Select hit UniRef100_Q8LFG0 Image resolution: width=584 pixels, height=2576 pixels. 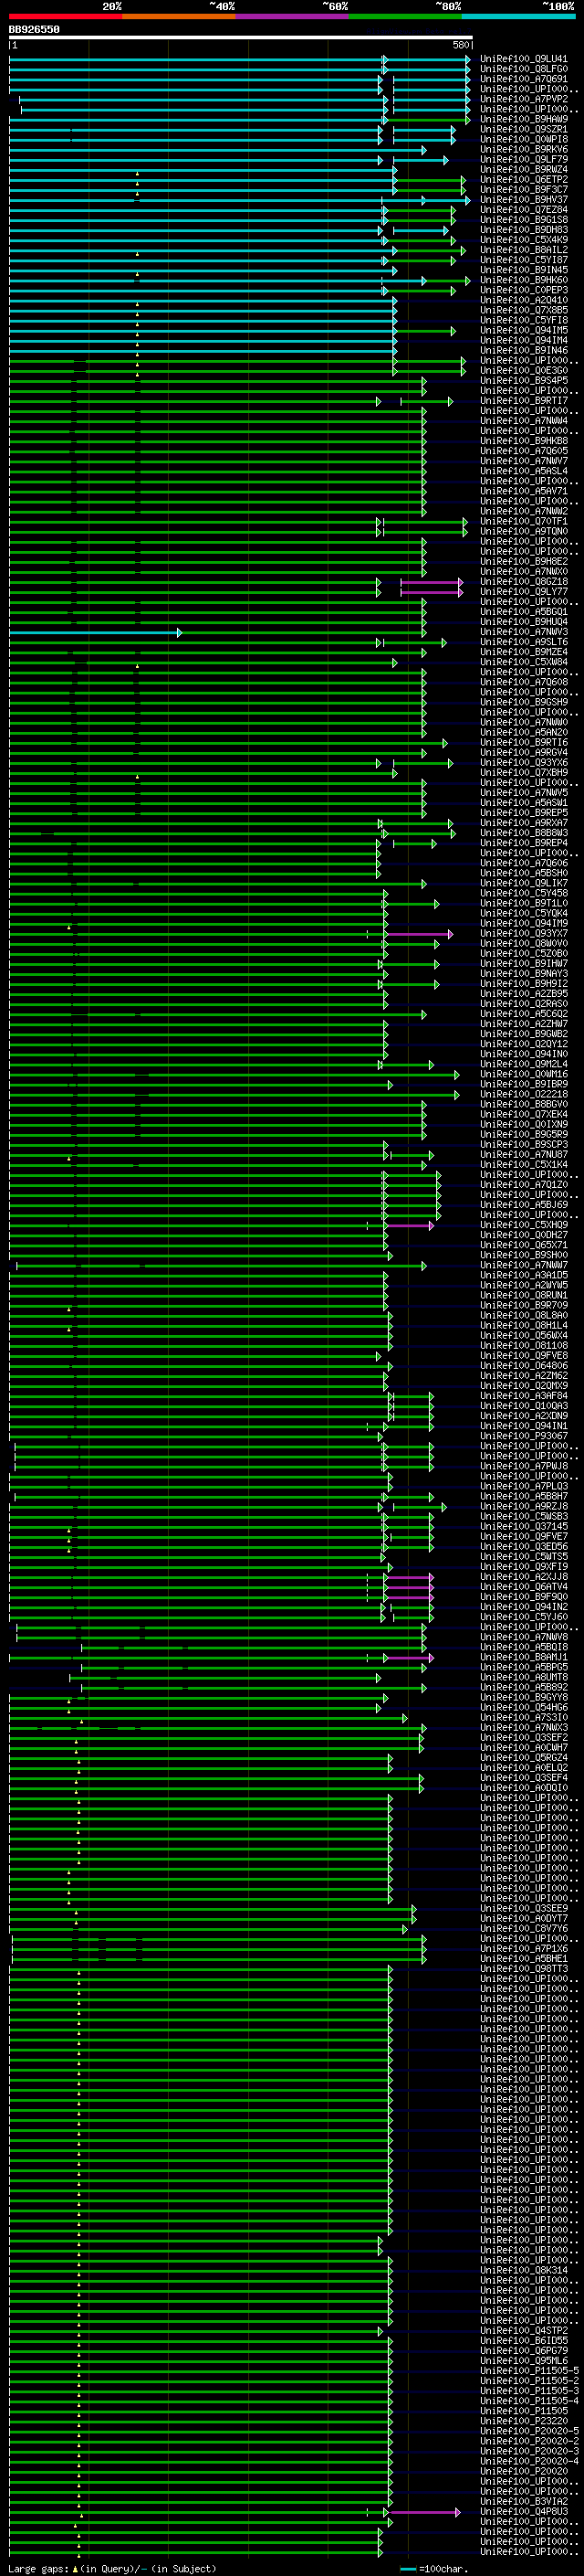pos(524,69)
